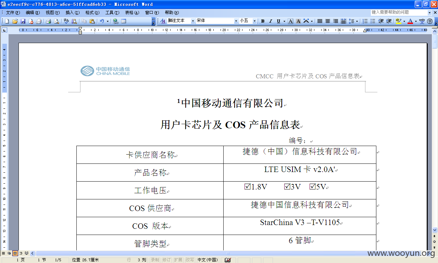Expand underline style arrow
The width and height of the screenshot is (438, 263).
(284, 21)
